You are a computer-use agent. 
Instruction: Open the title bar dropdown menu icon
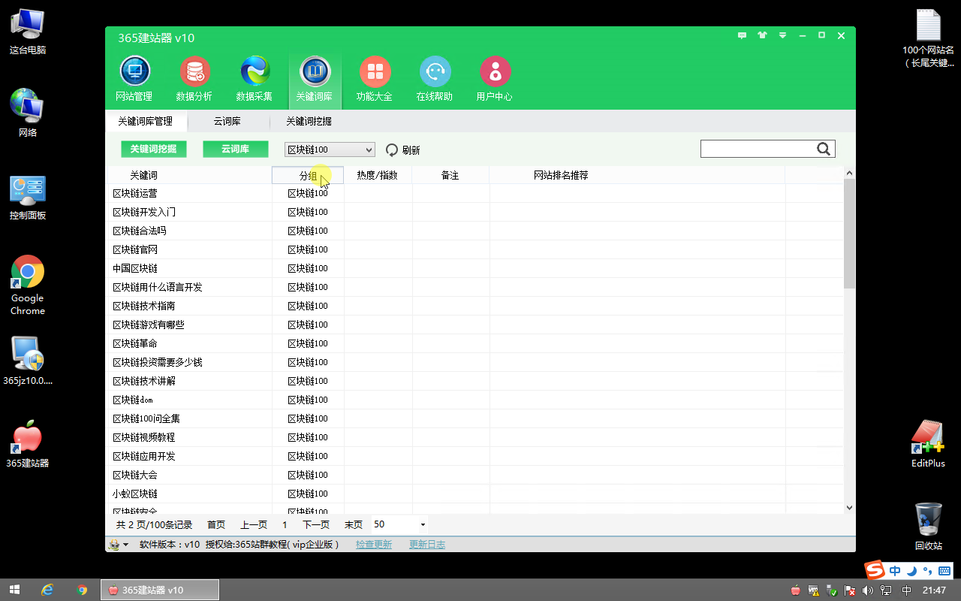[x=782, y=35]
